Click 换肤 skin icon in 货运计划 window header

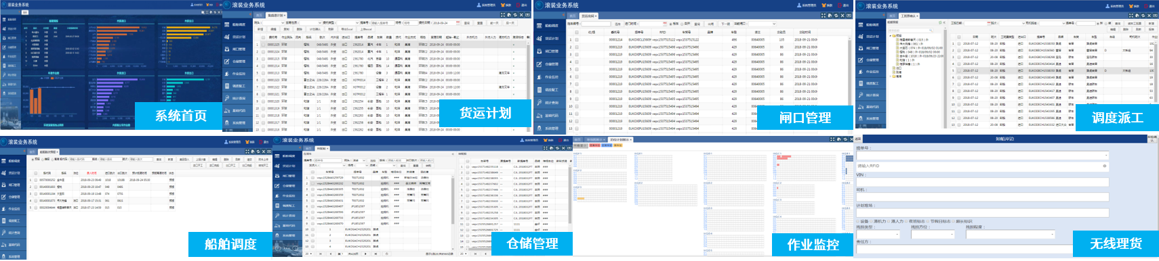coord(503,5)
